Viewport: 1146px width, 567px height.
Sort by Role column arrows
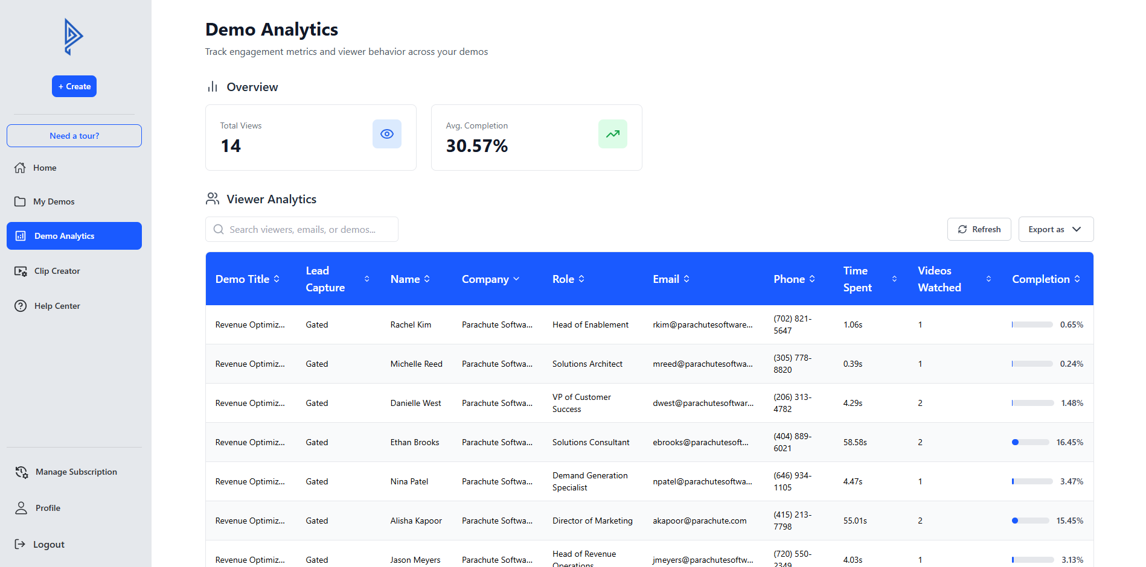(x=581, y=279)
